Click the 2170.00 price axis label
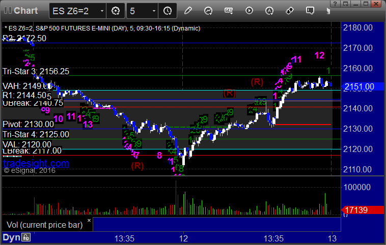 [x=357, y=48]
